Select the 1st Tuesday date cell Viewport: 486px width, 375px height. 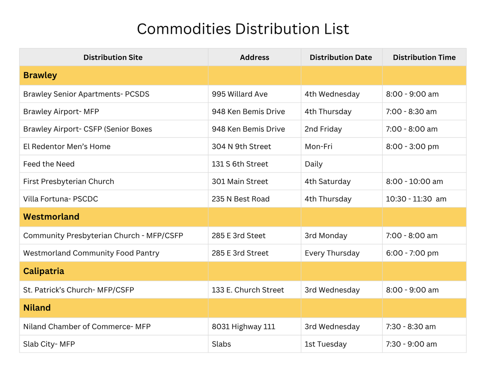(326, 344)
